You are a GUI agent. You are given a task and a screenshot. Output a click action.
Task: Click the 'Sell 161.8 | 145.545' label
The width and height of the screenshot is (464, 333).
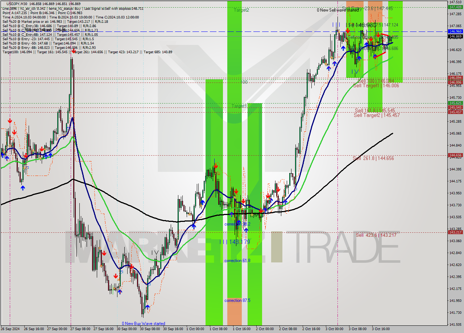(375, 110)
